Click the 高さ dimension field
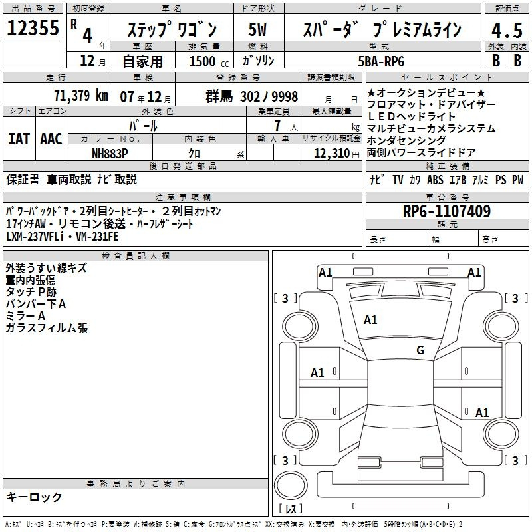The width and height of the screenshot is (532, 532). 503,238
